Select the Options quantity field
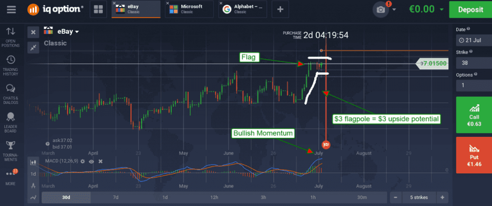 [x=474, y=85]
